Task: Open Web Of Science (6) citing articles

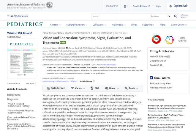Action: point(160,56)
